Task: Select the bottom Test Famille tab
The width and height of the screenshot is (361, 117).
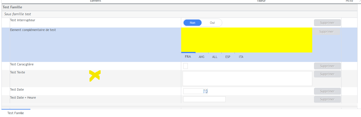Action: click(x=15, y=113)
